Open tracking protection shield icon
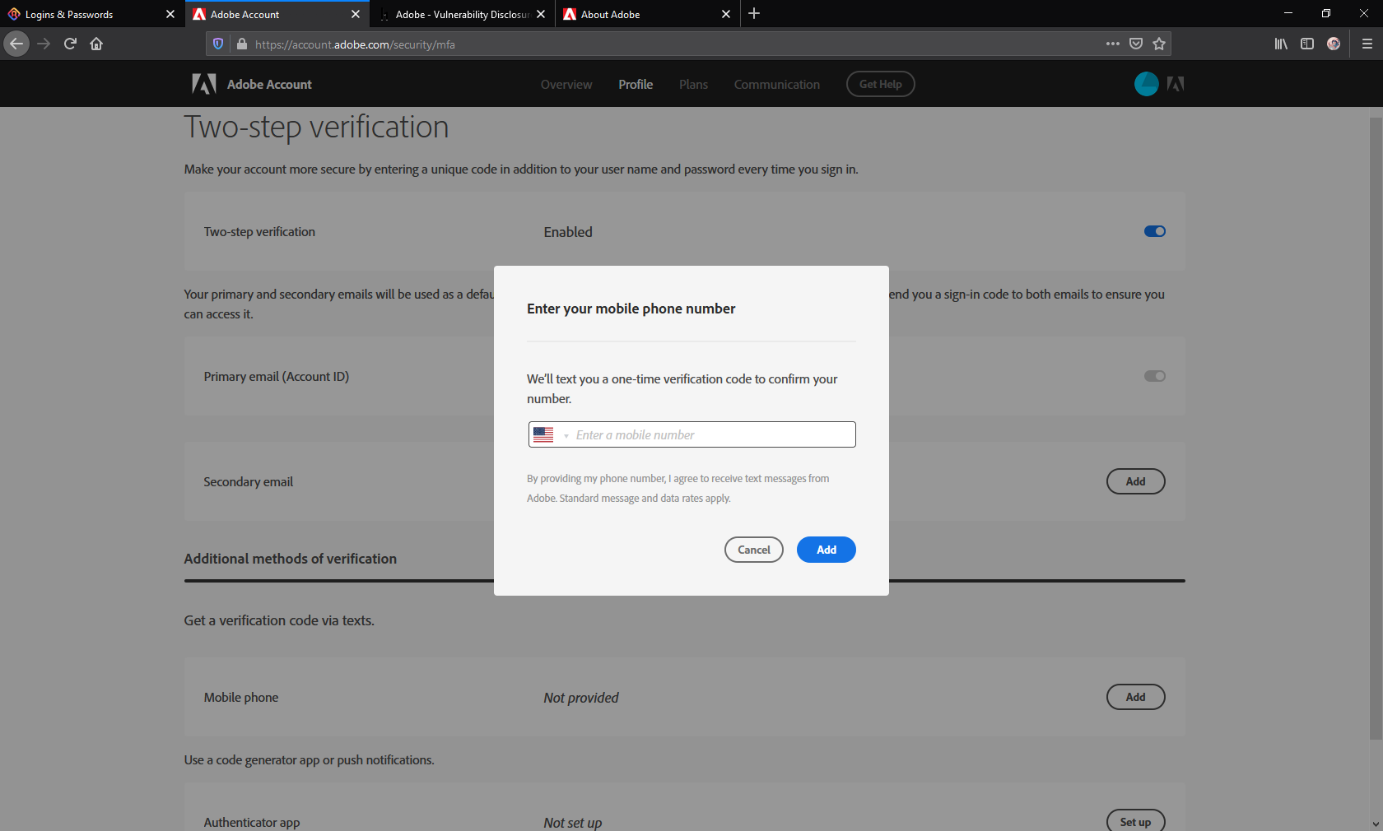Image resolution: width=1383 pixels, height=831 pixels. pyautogui.click(x=218, y=44)
